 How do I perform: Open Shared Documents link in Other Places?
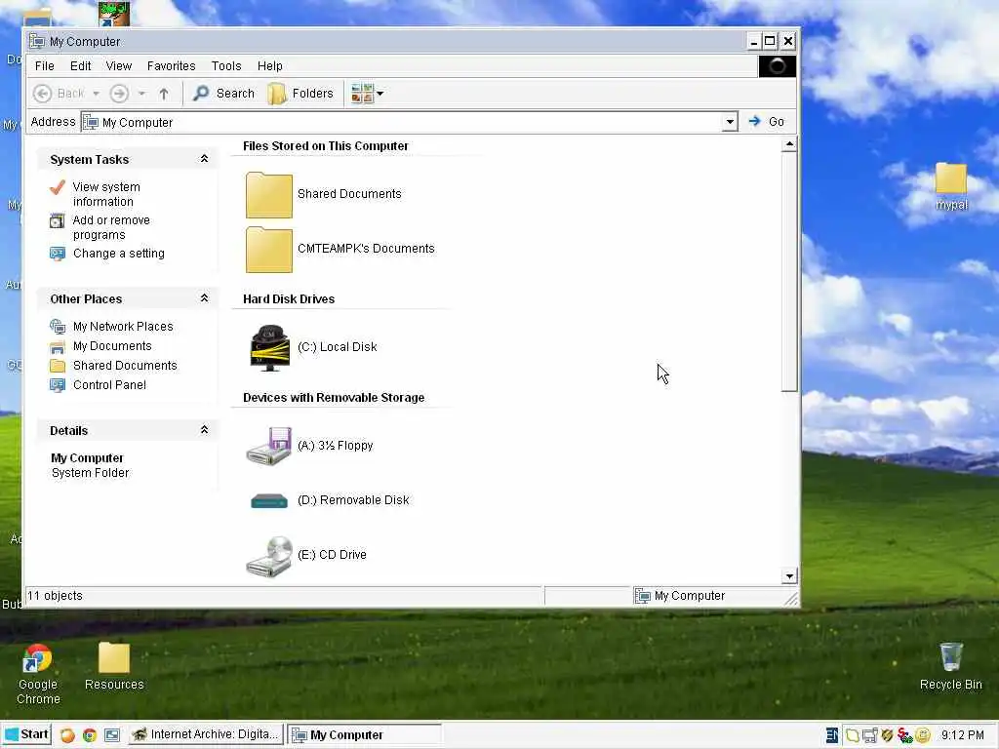tap(125, 366)
